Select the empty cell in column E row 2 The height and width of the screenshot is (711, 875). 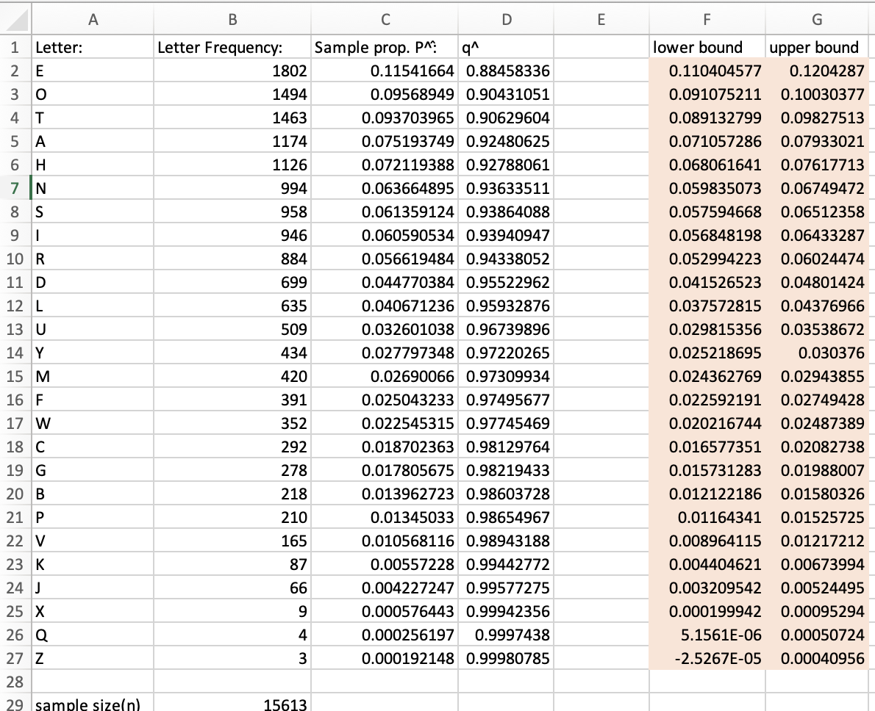601,71
